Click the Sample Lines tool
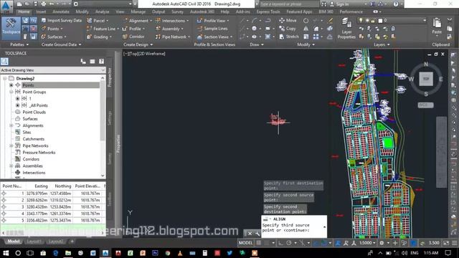The image size is (459, 258). coord(212,29)
